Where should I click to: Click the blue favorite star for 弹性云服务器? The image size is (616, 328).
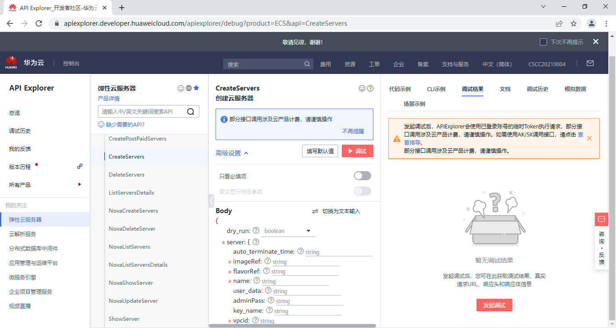196,88
